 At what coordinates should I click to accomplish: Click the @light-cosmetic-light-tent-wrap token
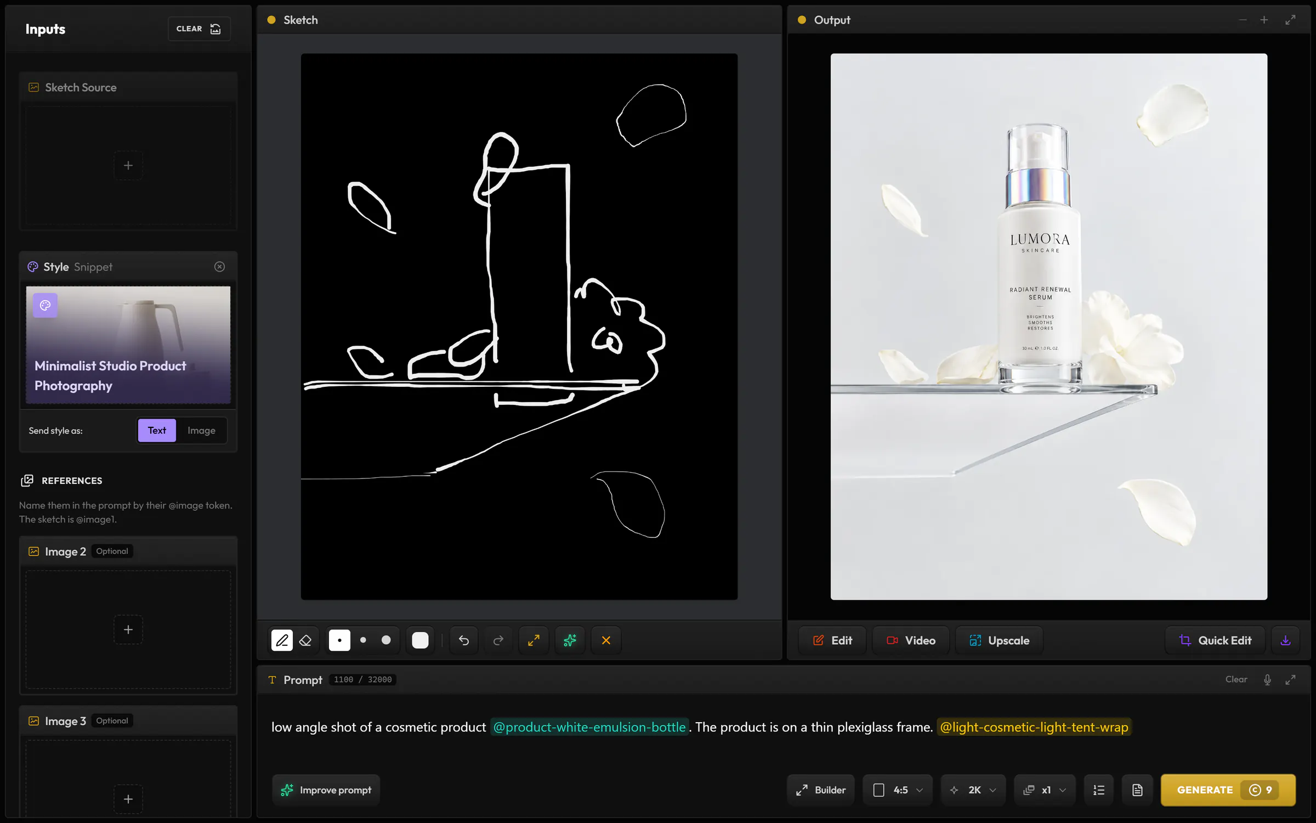point(1034,727)
